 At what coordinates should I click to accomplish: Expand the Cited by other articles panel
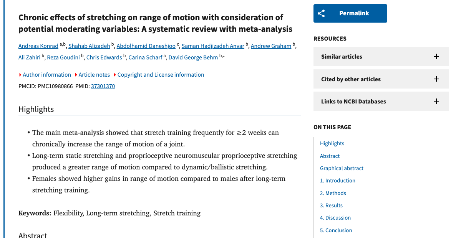(351, 79)
